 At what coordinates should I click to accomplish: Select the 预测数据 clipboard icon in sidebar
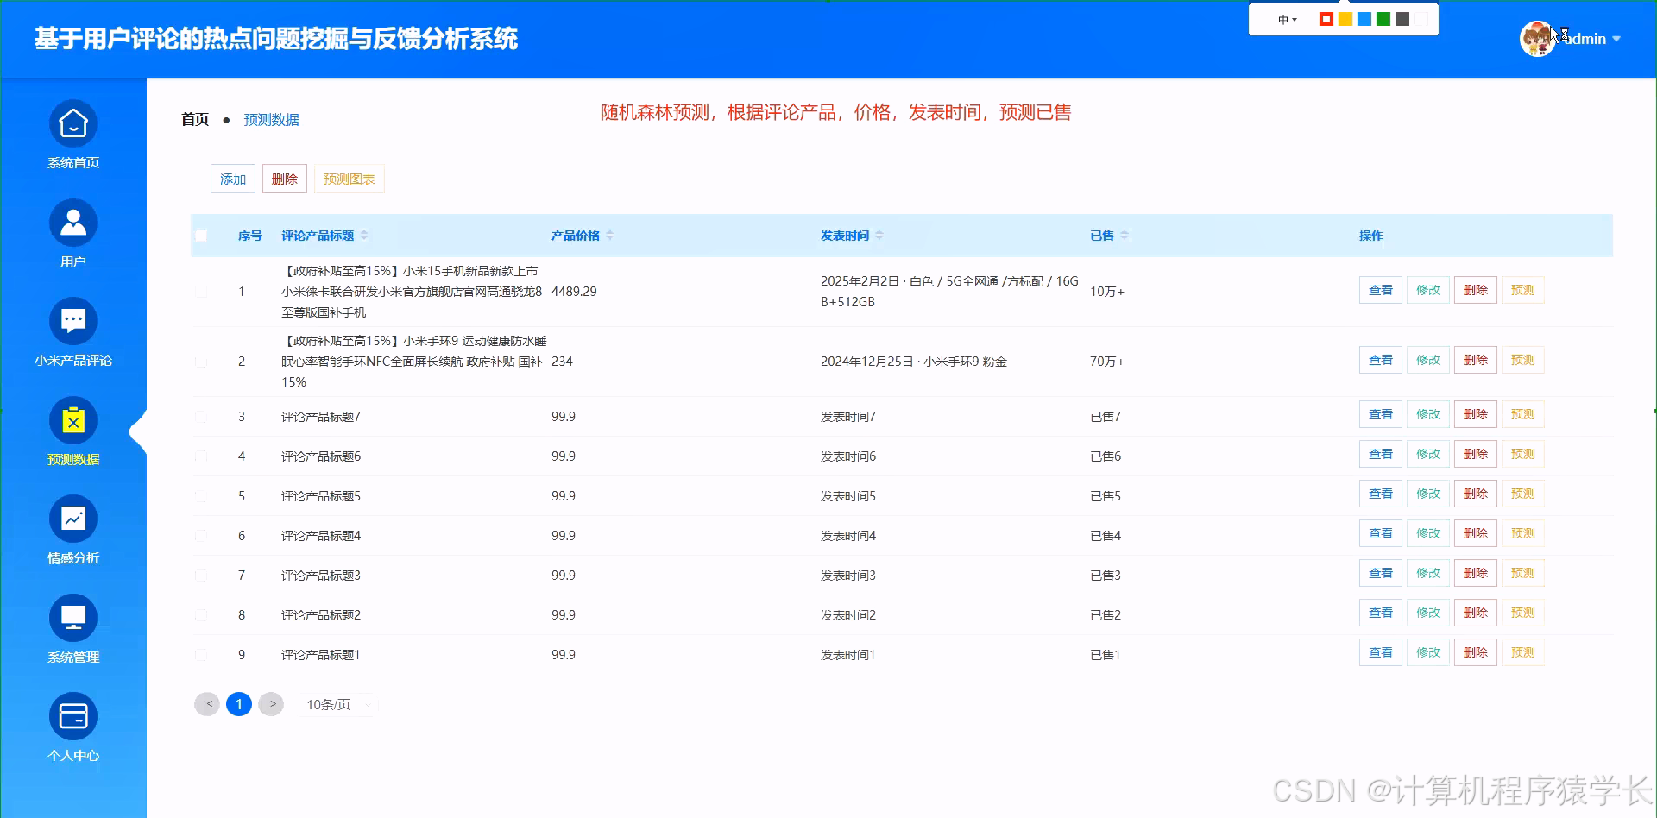72,420
